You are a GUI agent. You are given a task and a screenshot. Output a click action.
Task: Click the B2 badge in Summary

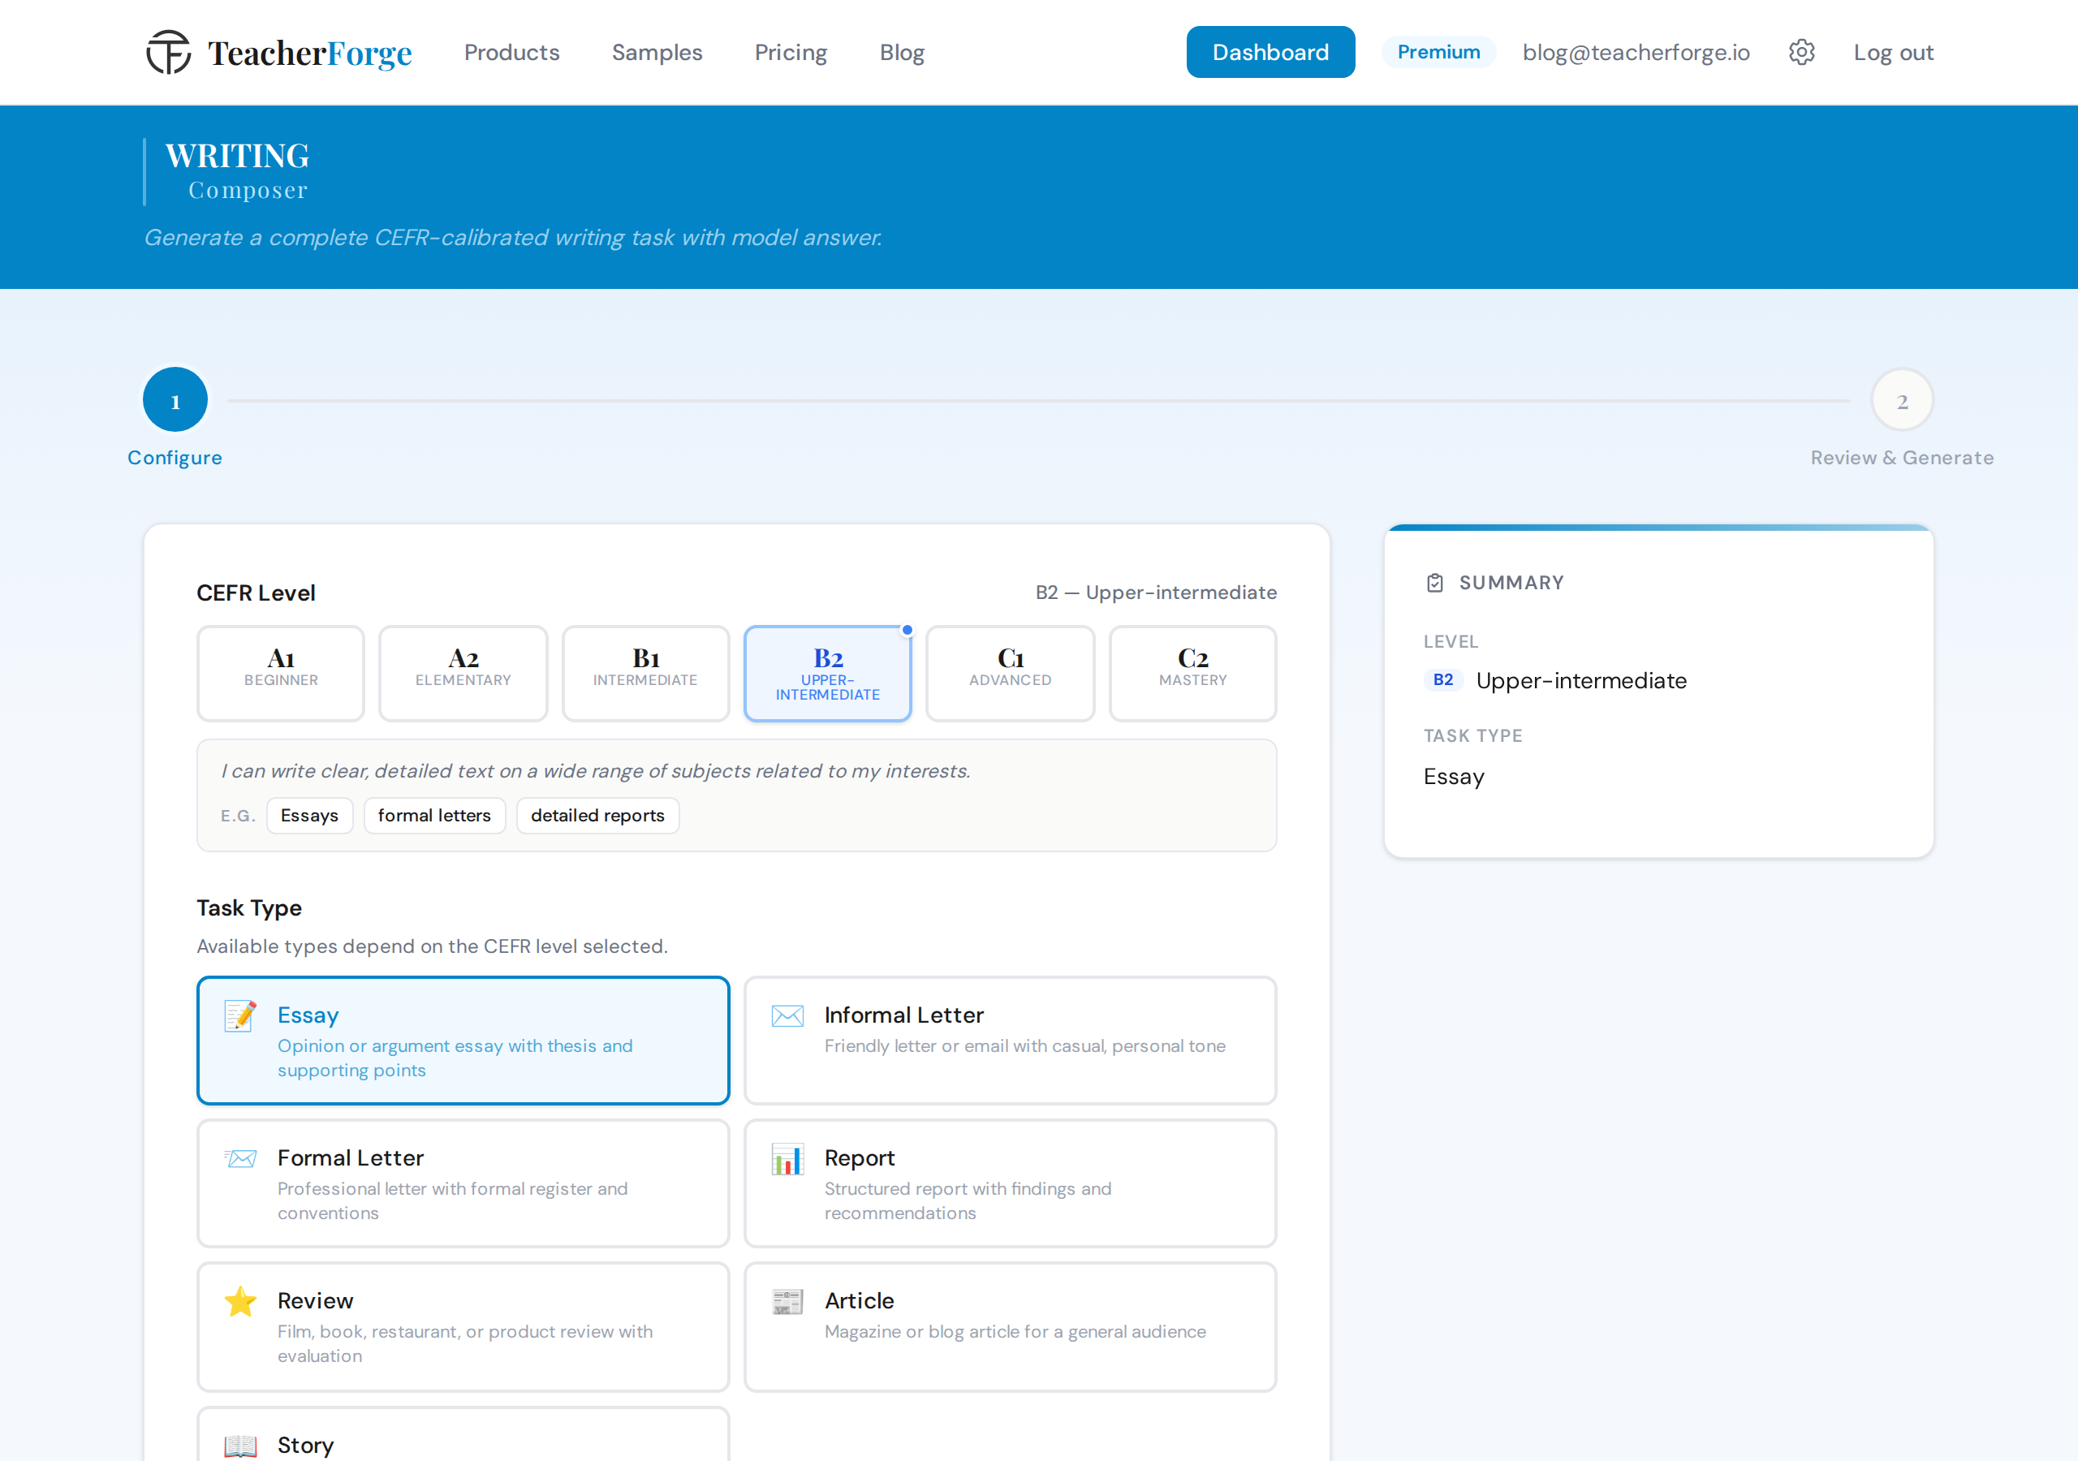pos(1442,680)
